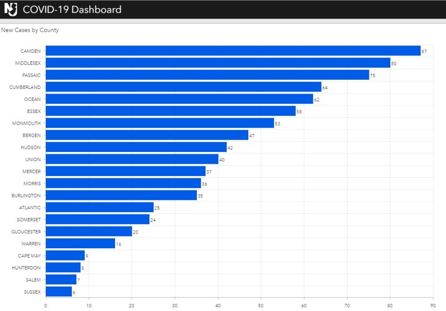Select the MERCER county bar
The width and height of the screenshot is (446, 311).
tap(125, 171)
